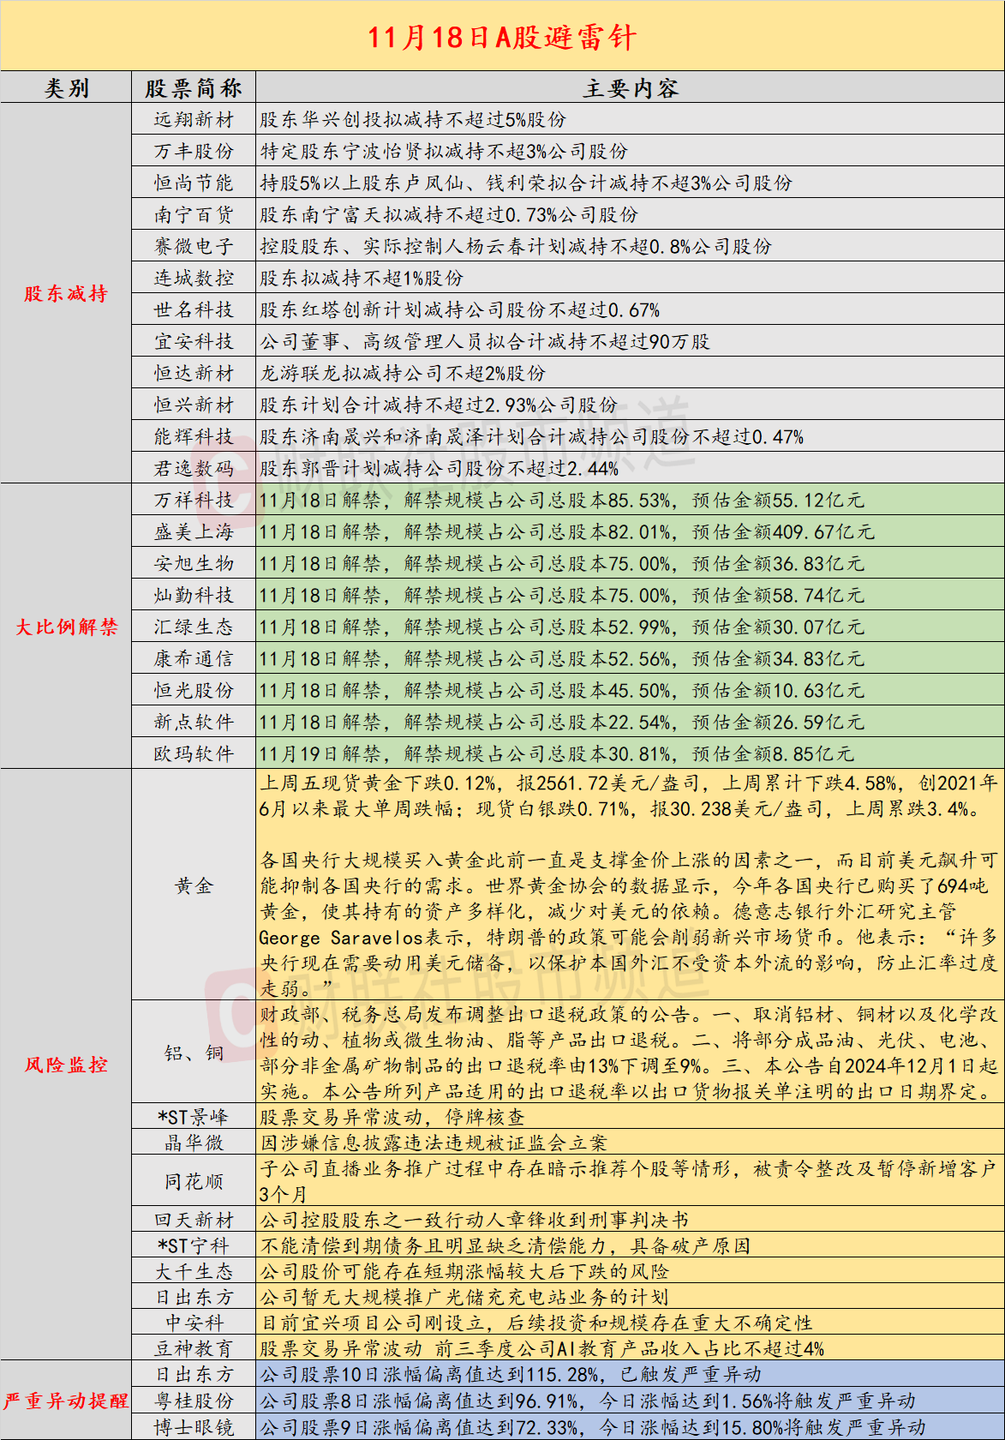Select the 股票简称 column header
1005x1440 pixels.
pos(194,88)
